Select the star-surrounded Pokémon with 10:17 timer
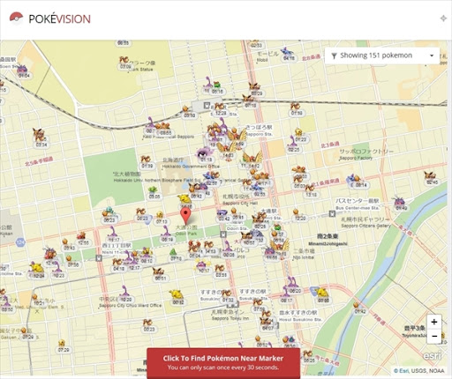452x379 pixels. (203, 267)
